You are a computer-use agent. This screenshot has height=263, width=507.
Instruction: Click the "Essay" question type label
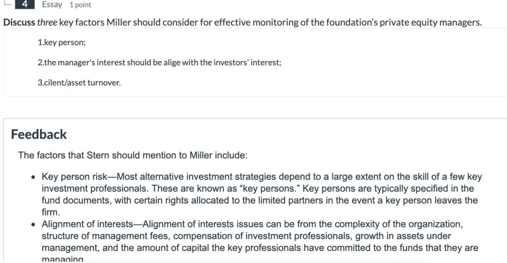click(52, 5)
